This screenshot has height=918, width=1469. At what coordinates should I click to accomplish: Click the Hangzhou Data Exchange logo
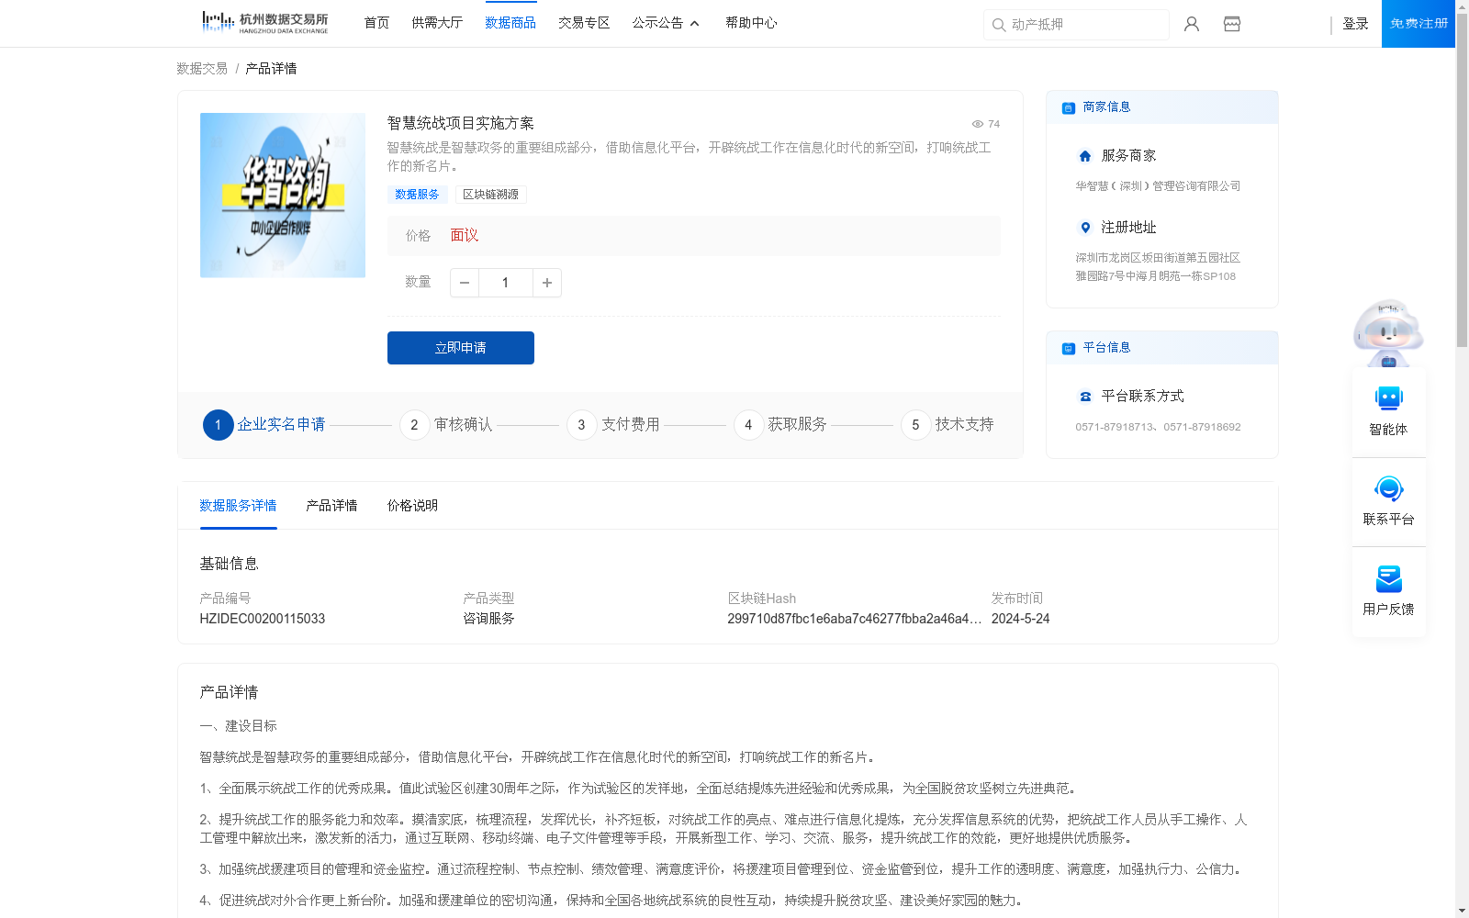click(264, 23)
